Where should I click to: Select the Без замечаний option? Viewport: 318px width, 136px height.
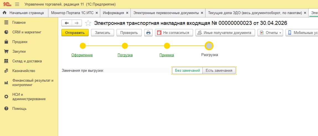187,71
